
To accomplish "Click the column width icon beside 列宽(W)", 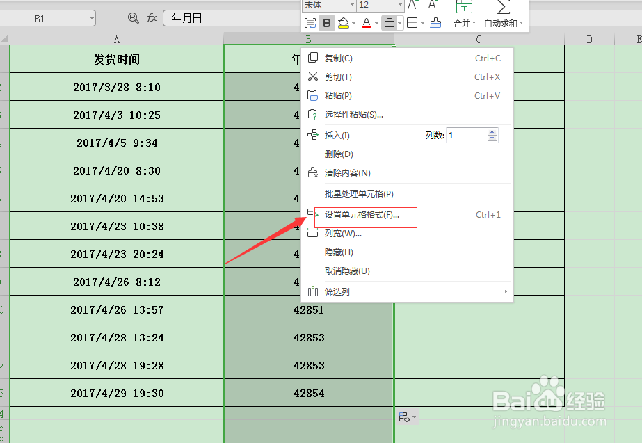I will (313, 233).
